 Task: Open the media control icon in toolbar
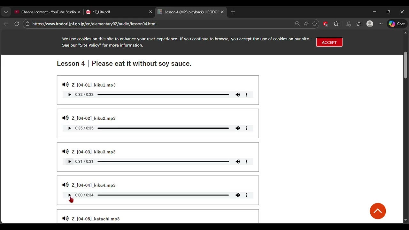point(348,24)
